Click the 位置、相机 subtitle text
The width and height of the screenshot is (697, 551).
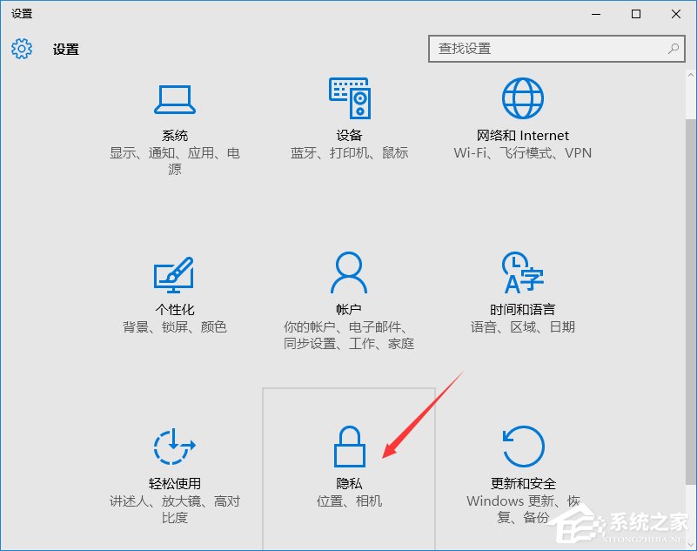tap(348, 501)
